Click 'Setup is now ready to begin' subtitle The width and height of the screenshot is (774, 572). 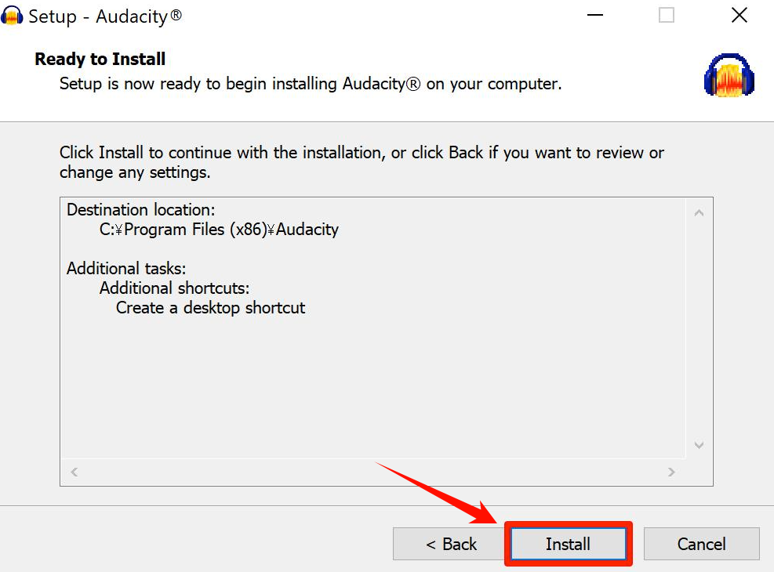(311, 84)
